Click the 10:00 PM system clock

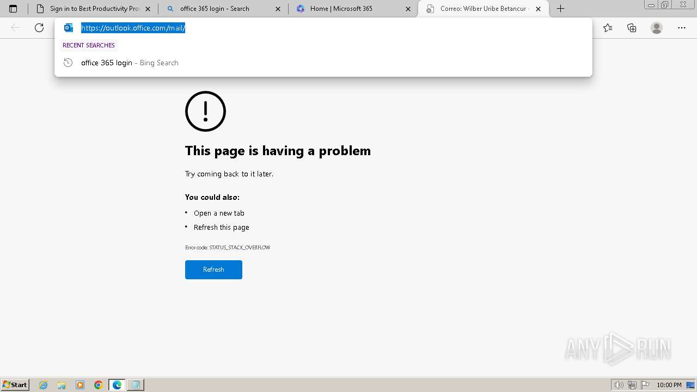tap(669, 385)
